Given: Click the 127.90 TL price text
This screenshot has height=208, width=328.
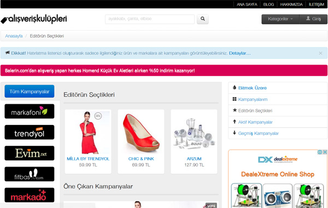Looking at the screenshot, I should [x=194, y=165].
